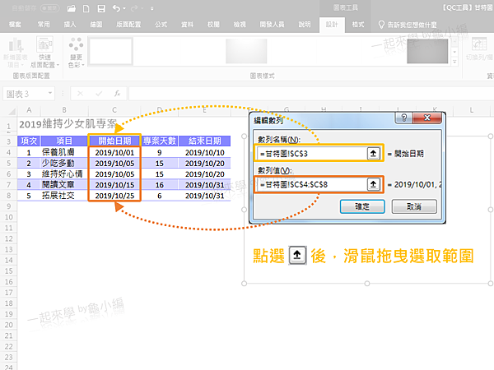This screenshot has width=494, height=370.
Task: Open the 開發人員 tab
Action: (x=272, y=25)
